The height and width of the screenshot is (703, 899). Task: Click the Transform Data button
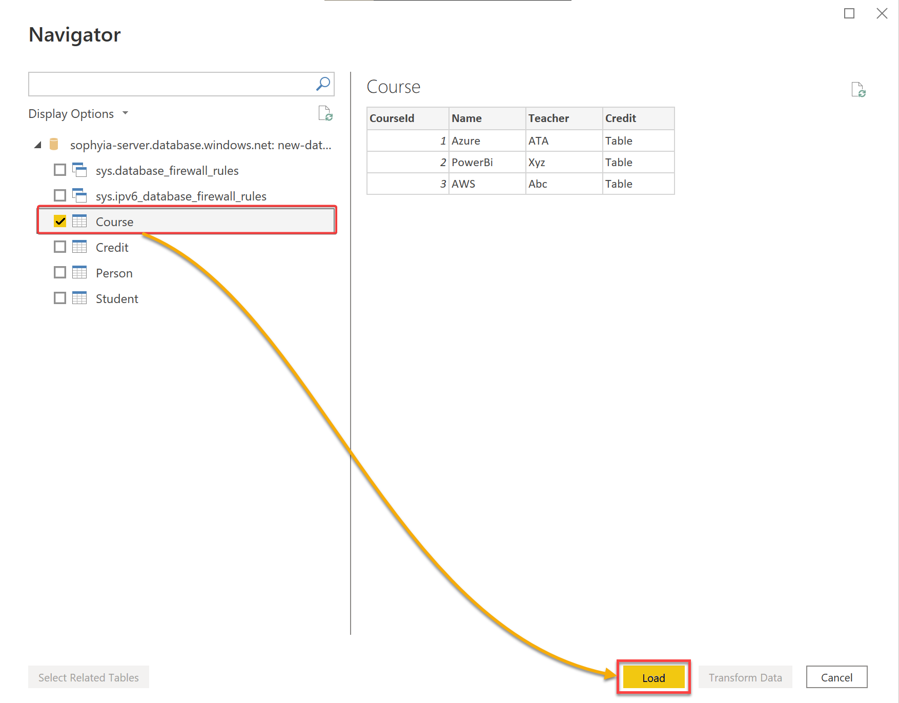(x=745, y=677)
